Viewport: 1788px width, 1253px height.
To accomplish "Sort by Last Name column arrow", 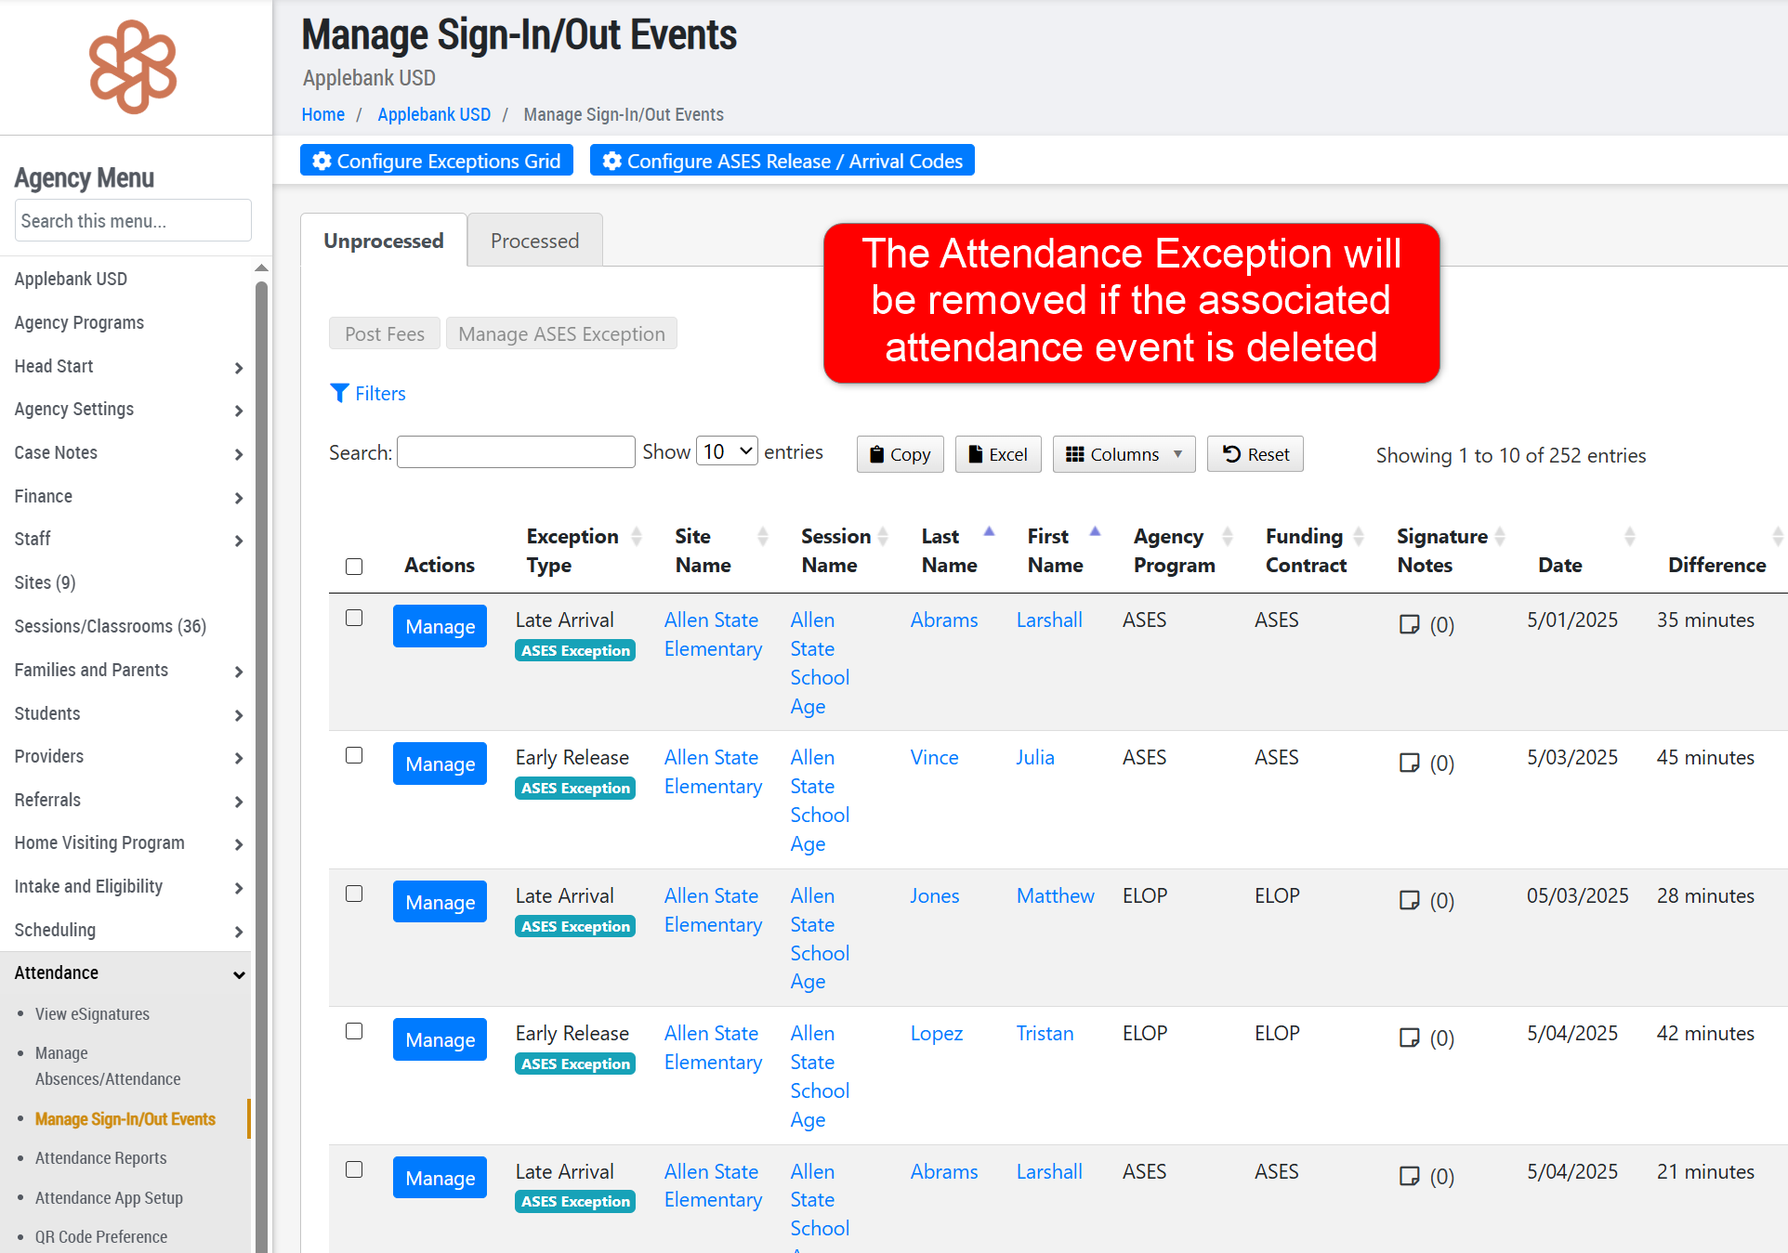I will [x=989, y=533].
